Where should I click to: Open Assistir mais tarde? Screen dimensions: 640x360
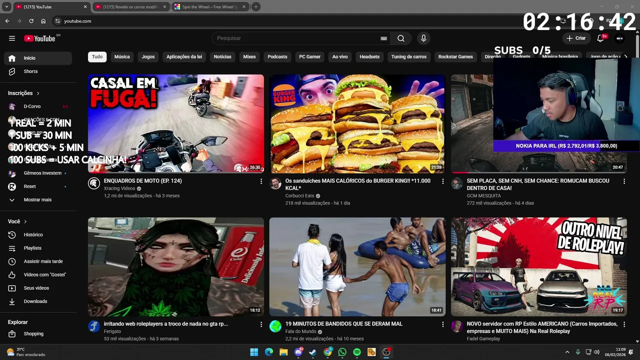coord(38,261)
